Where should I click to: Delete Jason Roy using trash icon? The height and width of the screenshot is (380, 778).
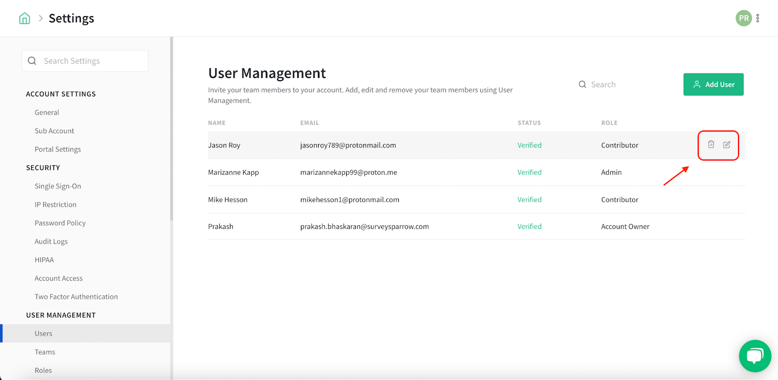711,145
